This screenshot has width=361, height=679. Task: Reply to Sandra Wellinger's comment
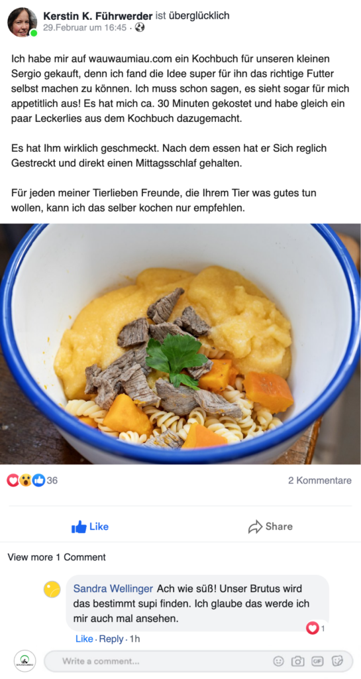[111, 639]
